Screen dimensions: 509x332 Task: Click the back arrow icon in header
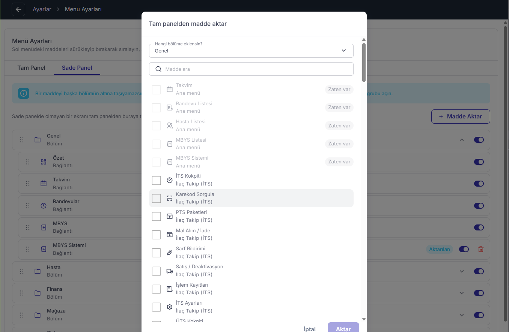(18, 9)
